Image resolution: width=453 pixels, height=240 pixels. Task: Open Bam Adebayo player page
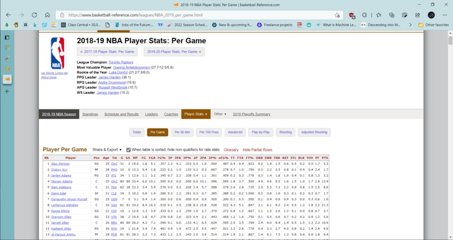tap(61, 187)
